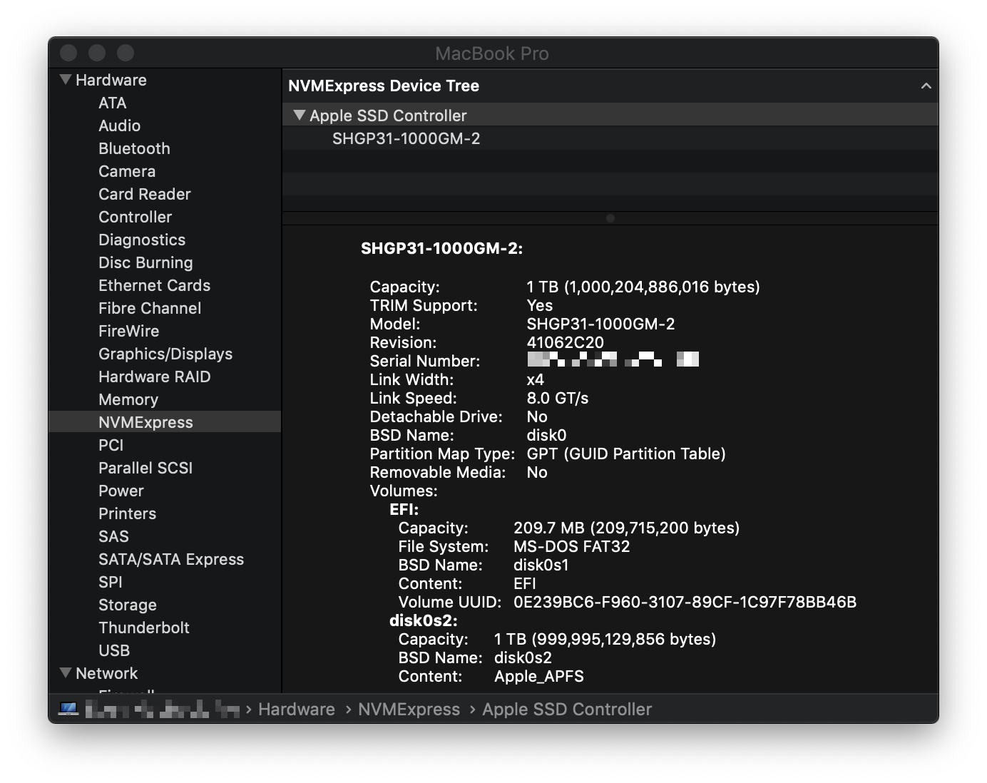Open the SAS entry
The width and height of the screenshot is (987, 783).
click(113, 536)
